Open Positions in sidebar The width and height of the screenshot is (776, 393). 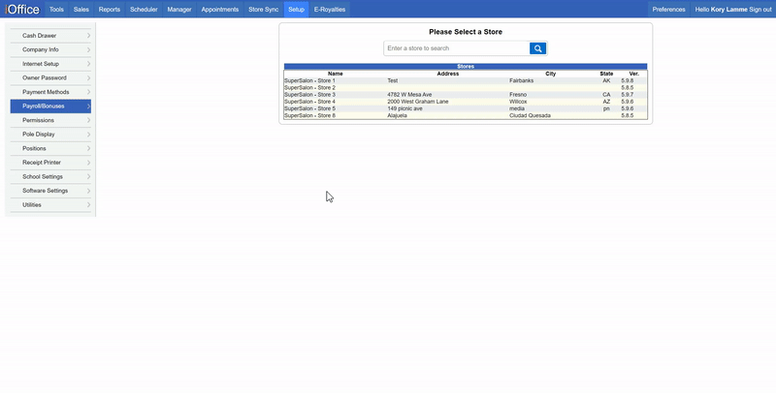pyautogui.click(x=50, y=149)
